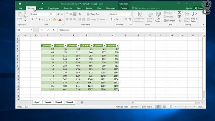Click the Clear eraser icon

pos(179,21)
